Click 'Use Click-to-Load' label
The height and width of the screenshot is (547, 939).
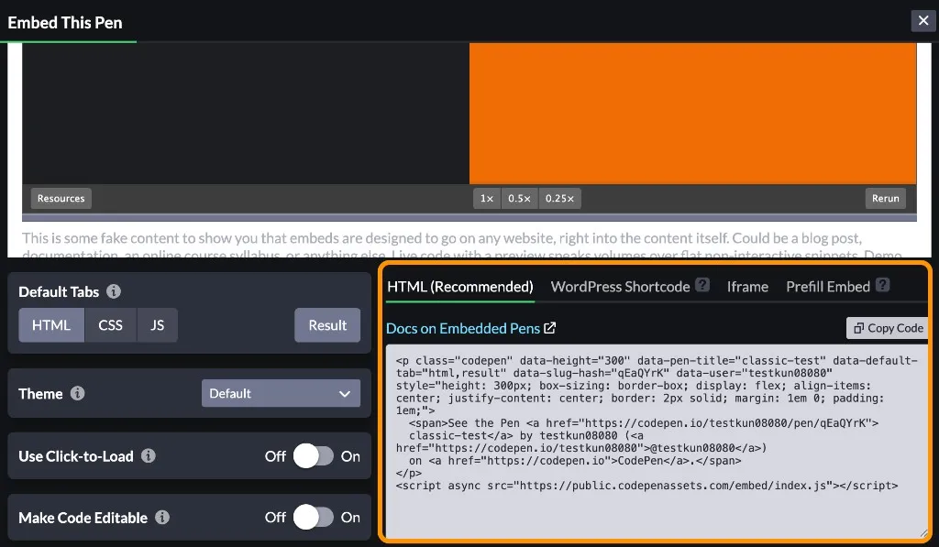(x=76, y=456)
